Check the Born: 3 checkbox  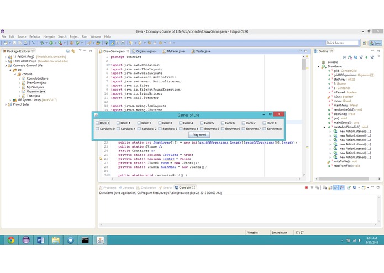pyautogui.click(x=160, y=123)
